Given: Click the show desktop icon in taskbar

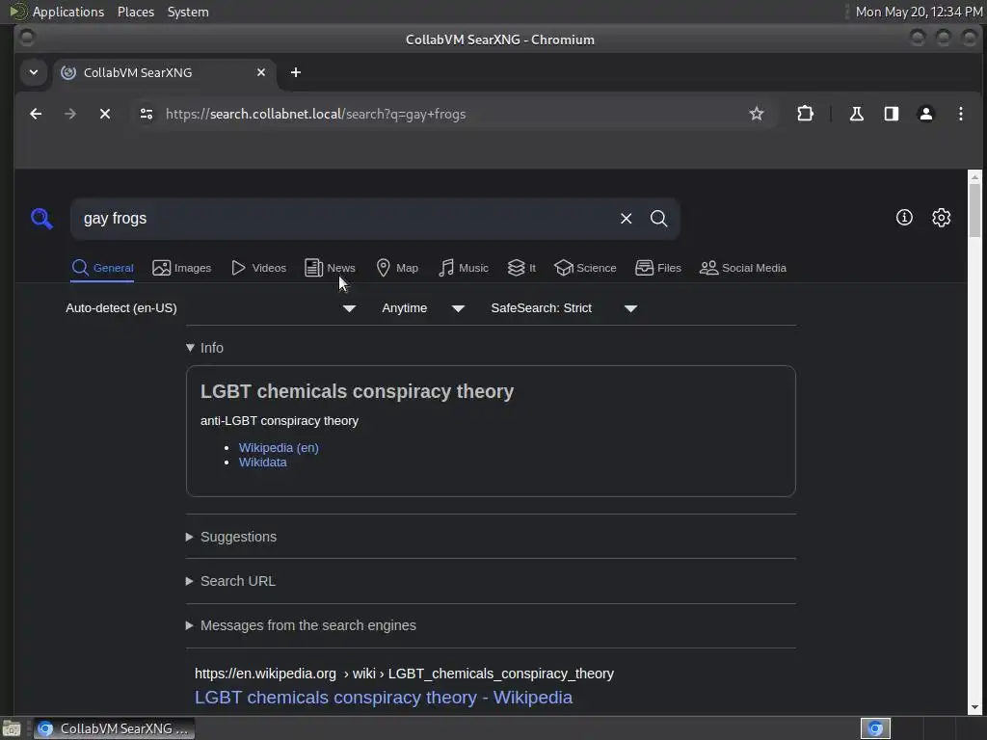Looking at the screenshot, I should click(12, 728).
